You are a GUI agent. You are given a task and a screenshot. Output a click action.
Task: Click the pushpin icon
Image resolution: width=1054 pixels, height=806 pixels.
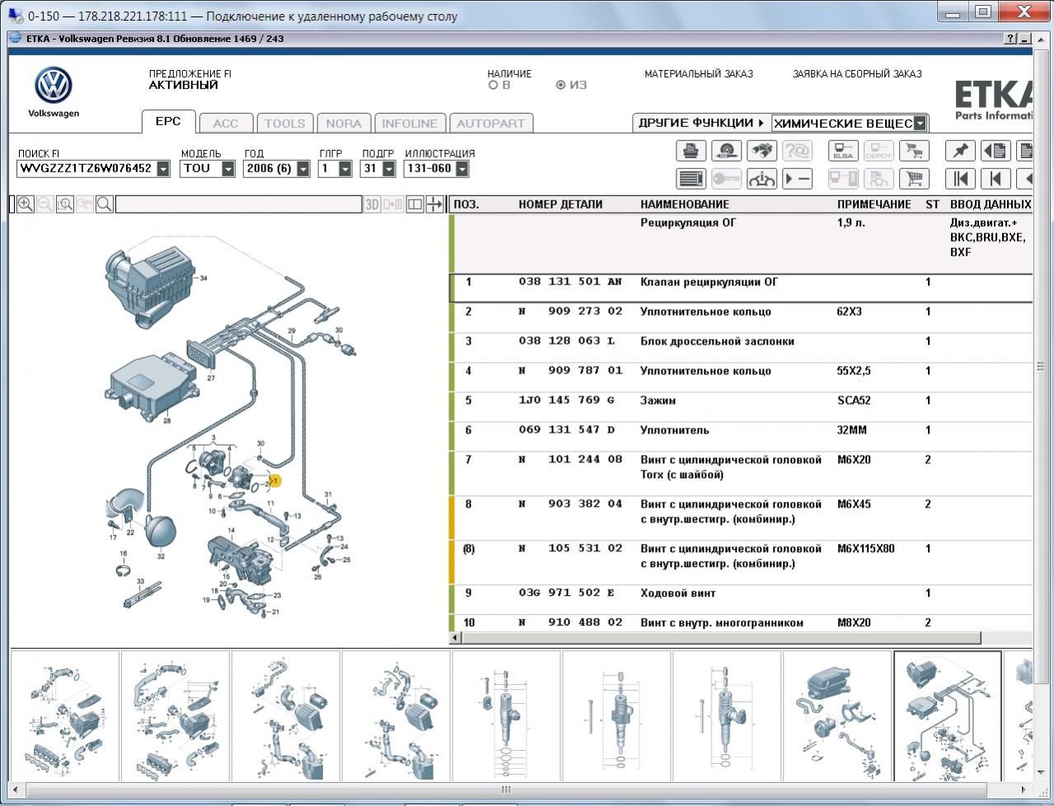tap(960, 151)
